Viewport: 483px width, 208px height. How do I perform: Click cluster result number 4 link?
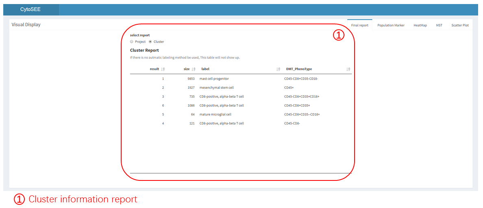pyautogui.click(x=163, y=123)
